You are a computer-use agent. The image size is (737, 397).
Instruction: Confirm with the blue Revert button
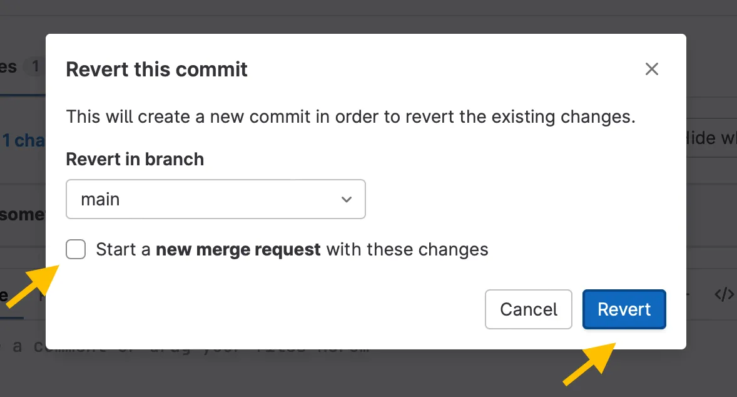coord(624,309)
